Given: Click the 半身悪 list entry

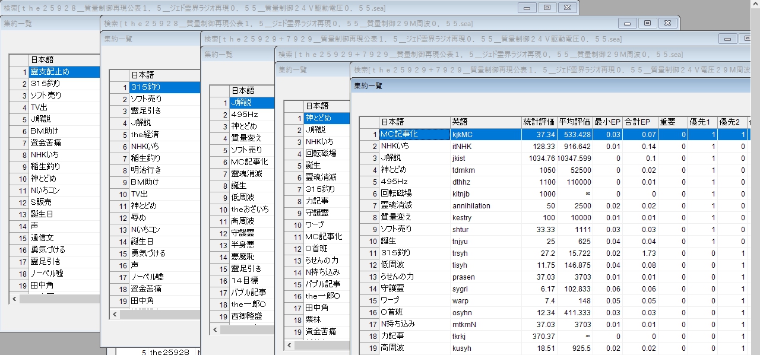Looking at the screenshot, I should (x=251, y=245).
